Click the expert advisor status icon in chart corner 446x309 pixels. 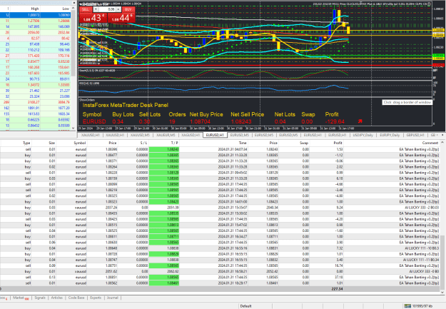click(x=429, y=4)
